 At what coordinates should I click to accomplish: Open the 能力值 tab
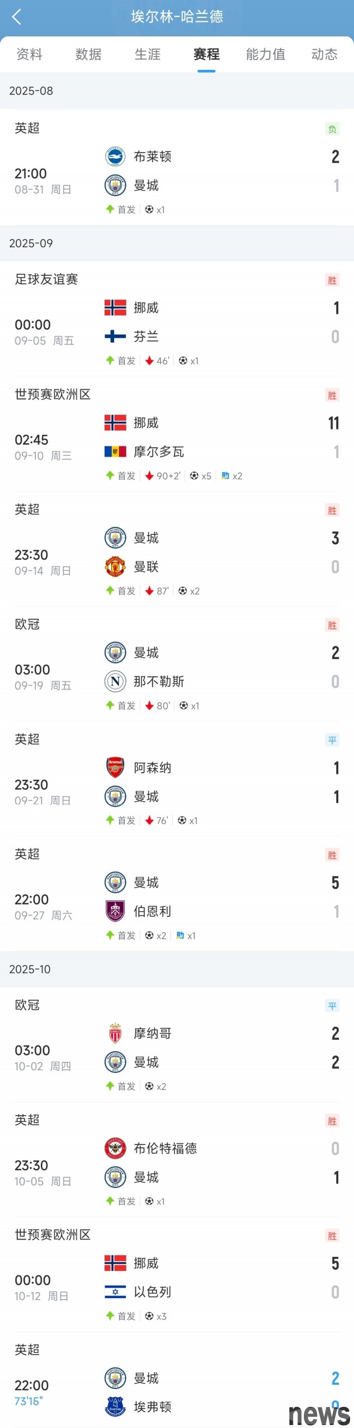click(x=265, y=54)
